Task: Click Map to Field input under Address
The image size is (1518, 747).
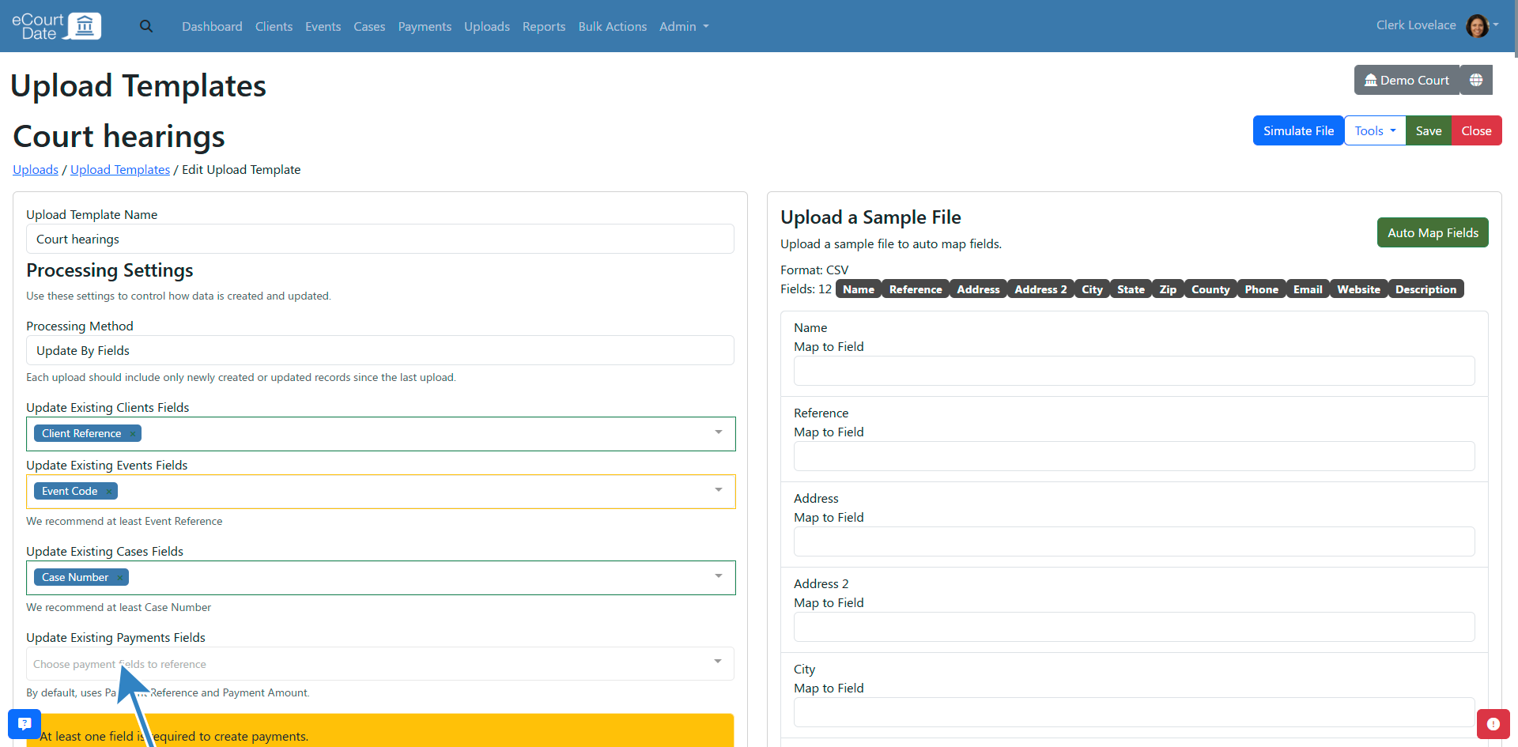Action: coord(1134,541)
